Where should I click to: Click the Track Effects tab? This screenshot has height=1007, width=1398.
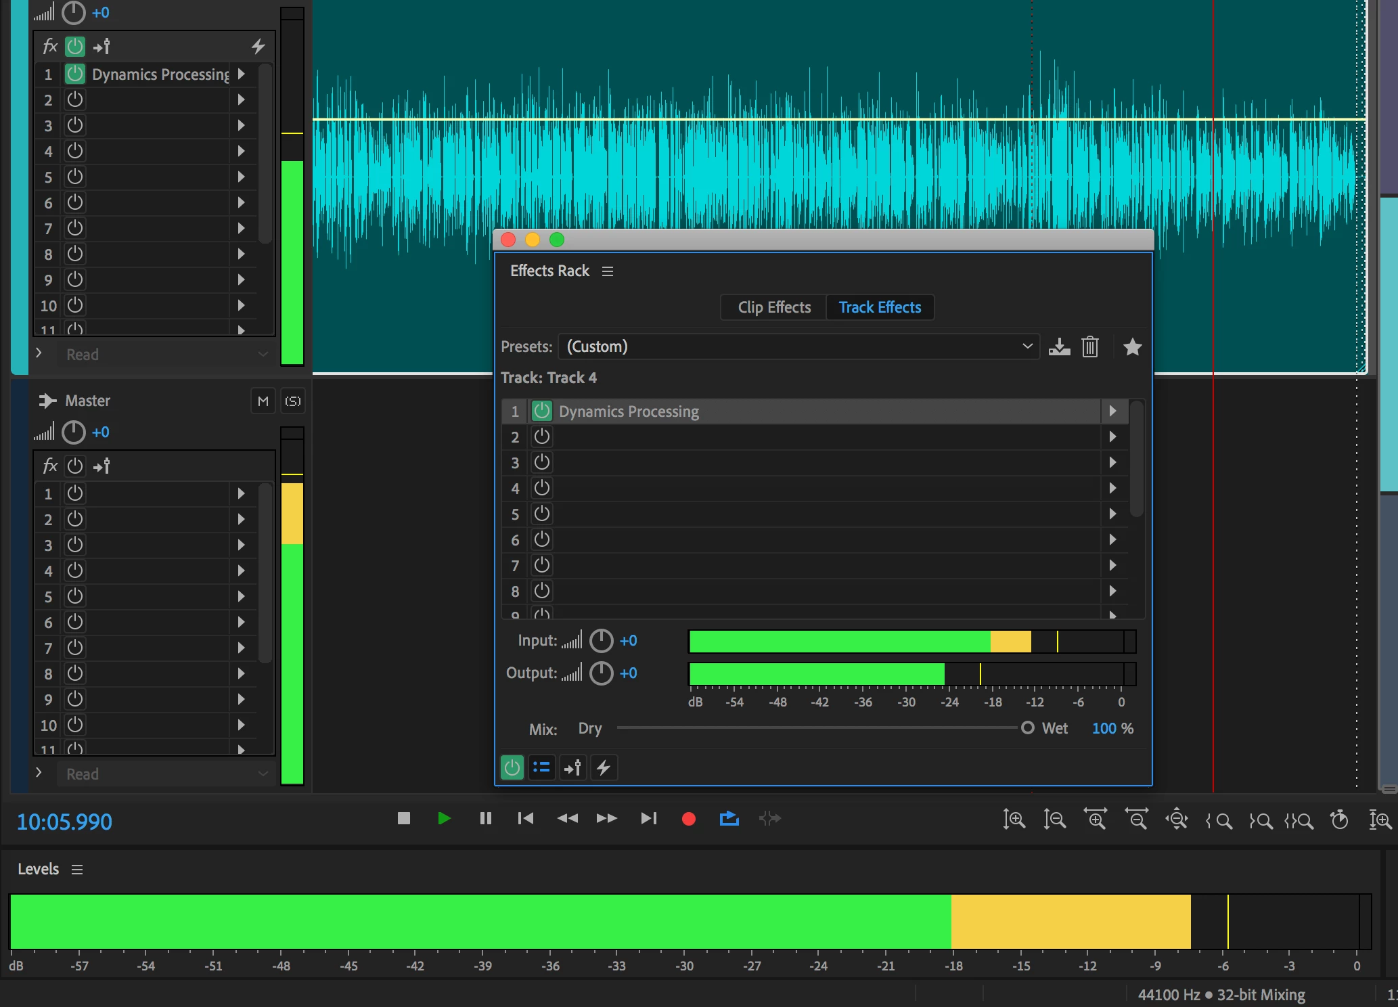coord(880,307)
